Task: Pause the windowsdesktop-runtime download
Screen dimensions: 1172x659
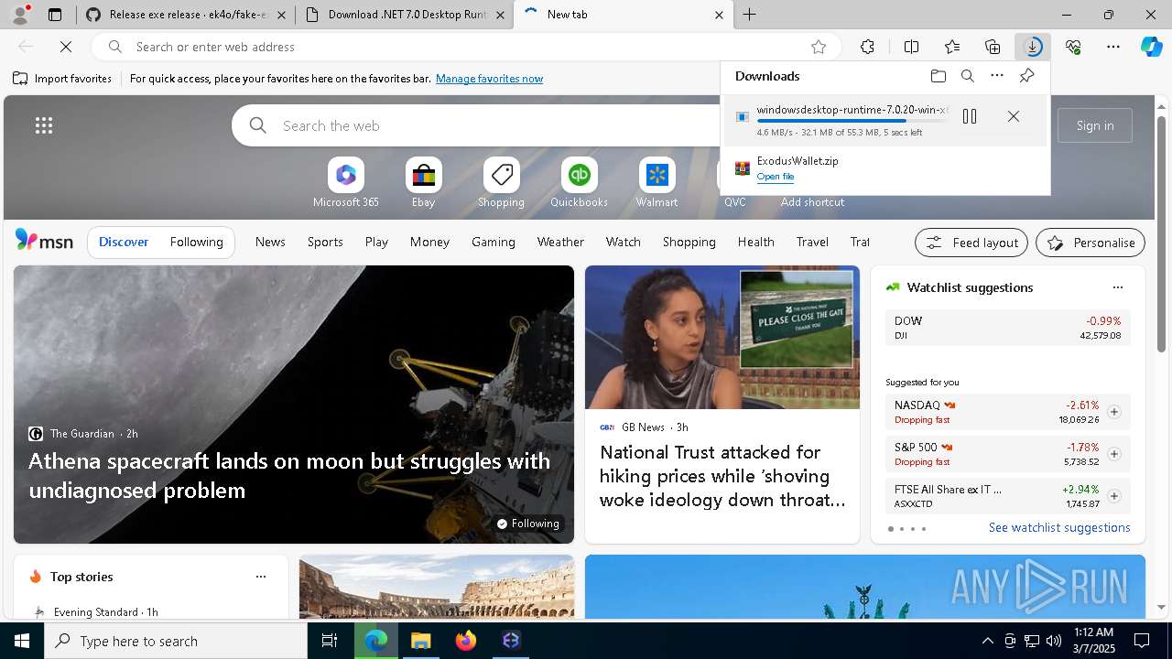Action: (970, 116)
